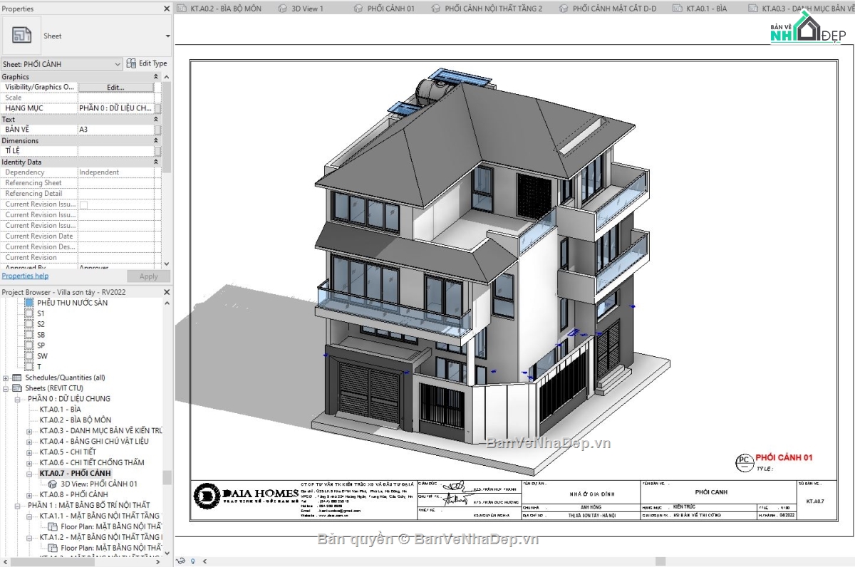Switch to the KT.A0.1 - BÌA tab
Screen dimensions: 855x567
(x=700, y=9)
